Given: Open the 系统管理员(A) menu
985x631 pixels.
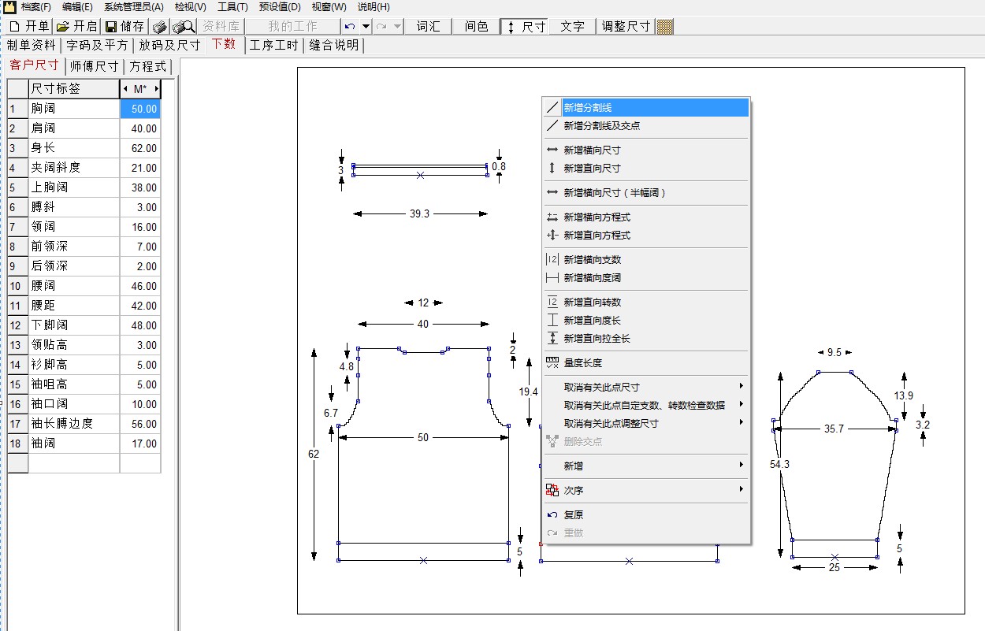Looking at the screenshot, I should coord(133,7).
